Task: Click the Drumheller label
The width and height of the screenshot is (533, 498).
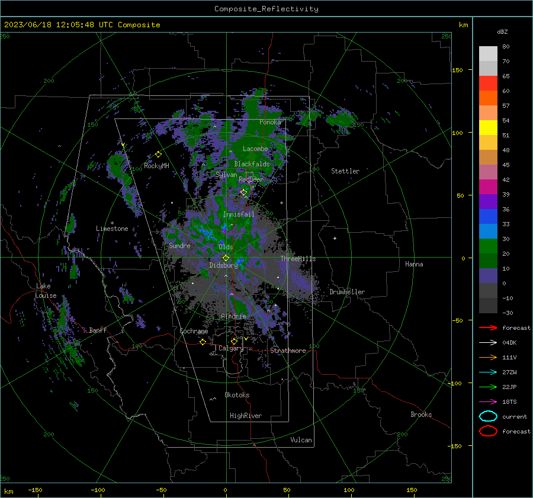Action: click(347, 292)
